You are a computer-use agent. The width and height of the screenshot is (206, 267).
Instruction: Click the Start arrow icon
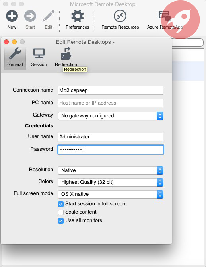click(x=30, y=16)
